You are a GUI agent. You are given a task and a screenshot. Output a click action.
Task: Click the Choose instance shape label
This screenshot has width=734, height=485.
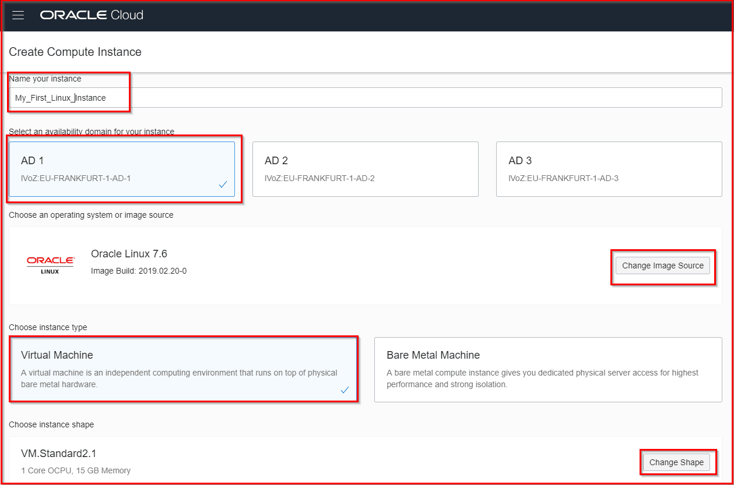[x=51, y=424]
